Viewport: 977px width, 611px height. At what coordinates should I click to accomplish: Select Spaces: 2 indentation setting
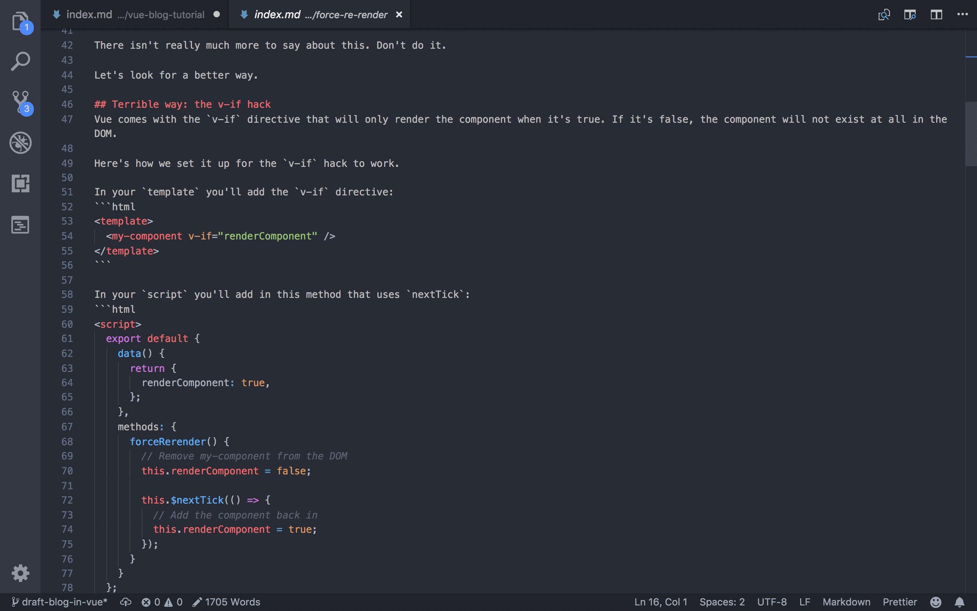pos(722,602)
